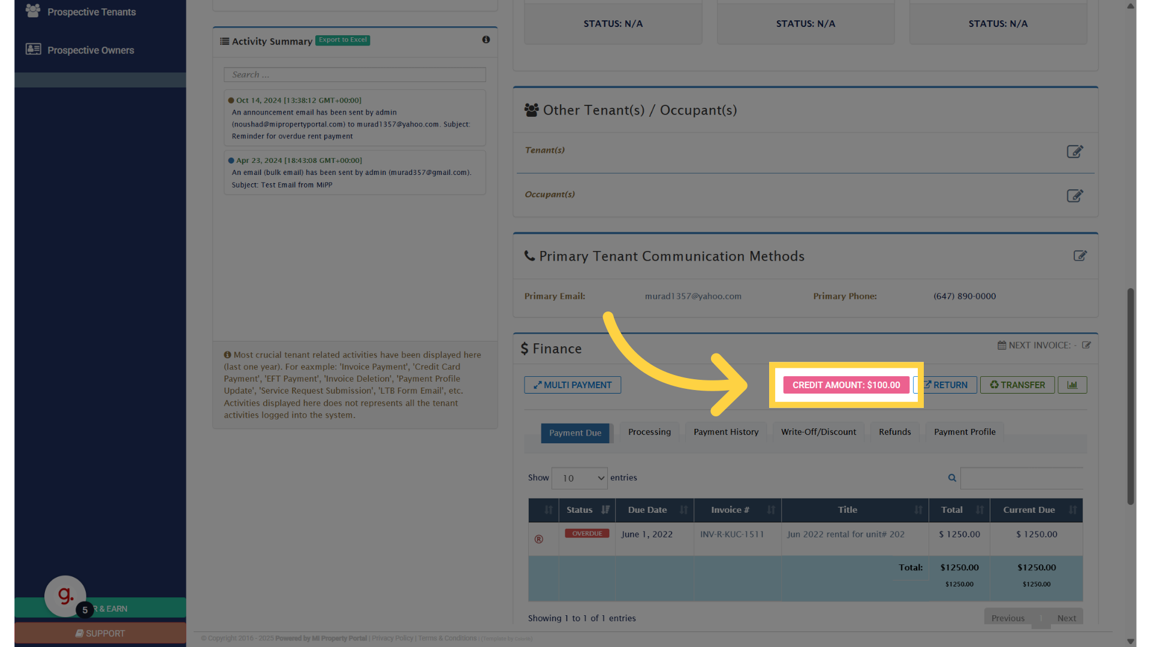Open Privacy Policy footer link

point(392,639)
